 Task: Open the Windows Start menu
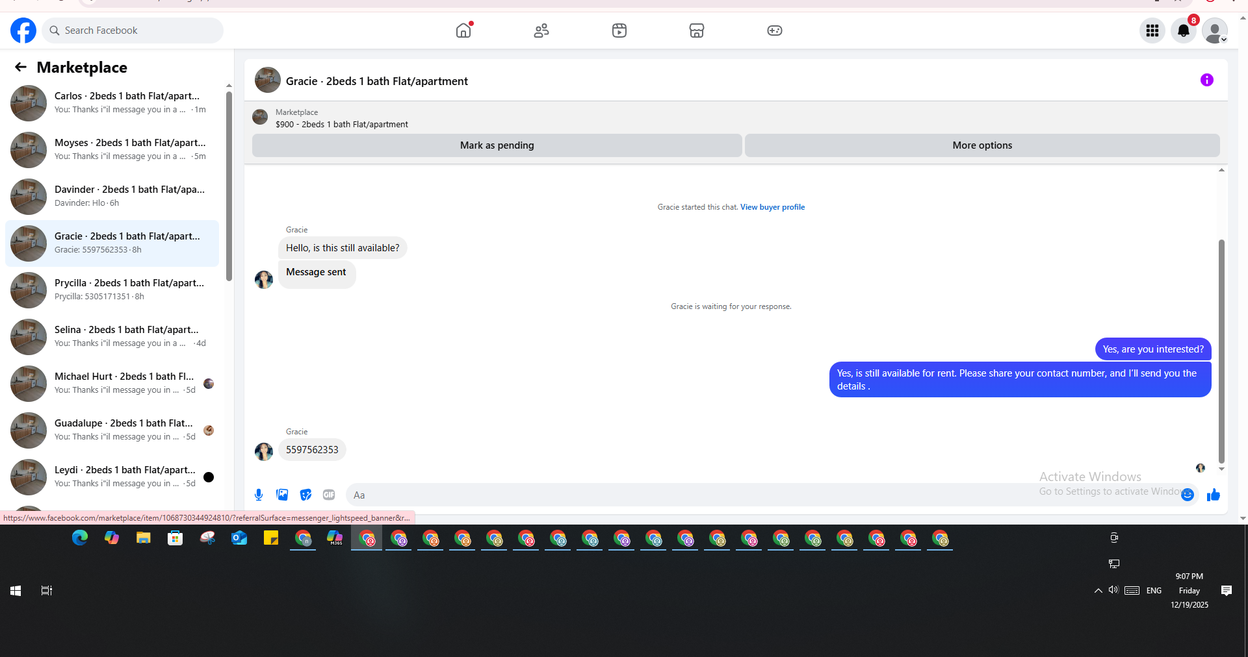point(16,591)
